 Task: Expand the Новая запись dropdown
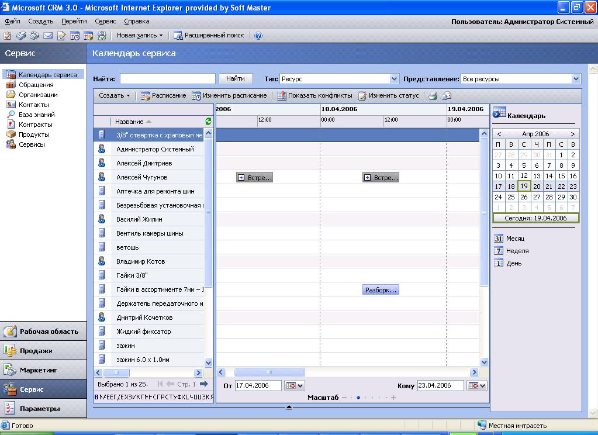(x=140, y=36)
